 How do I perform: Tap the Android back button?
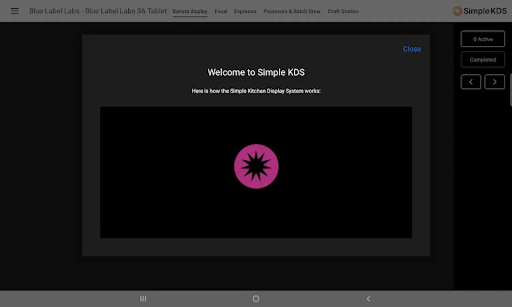pos(368,299)
